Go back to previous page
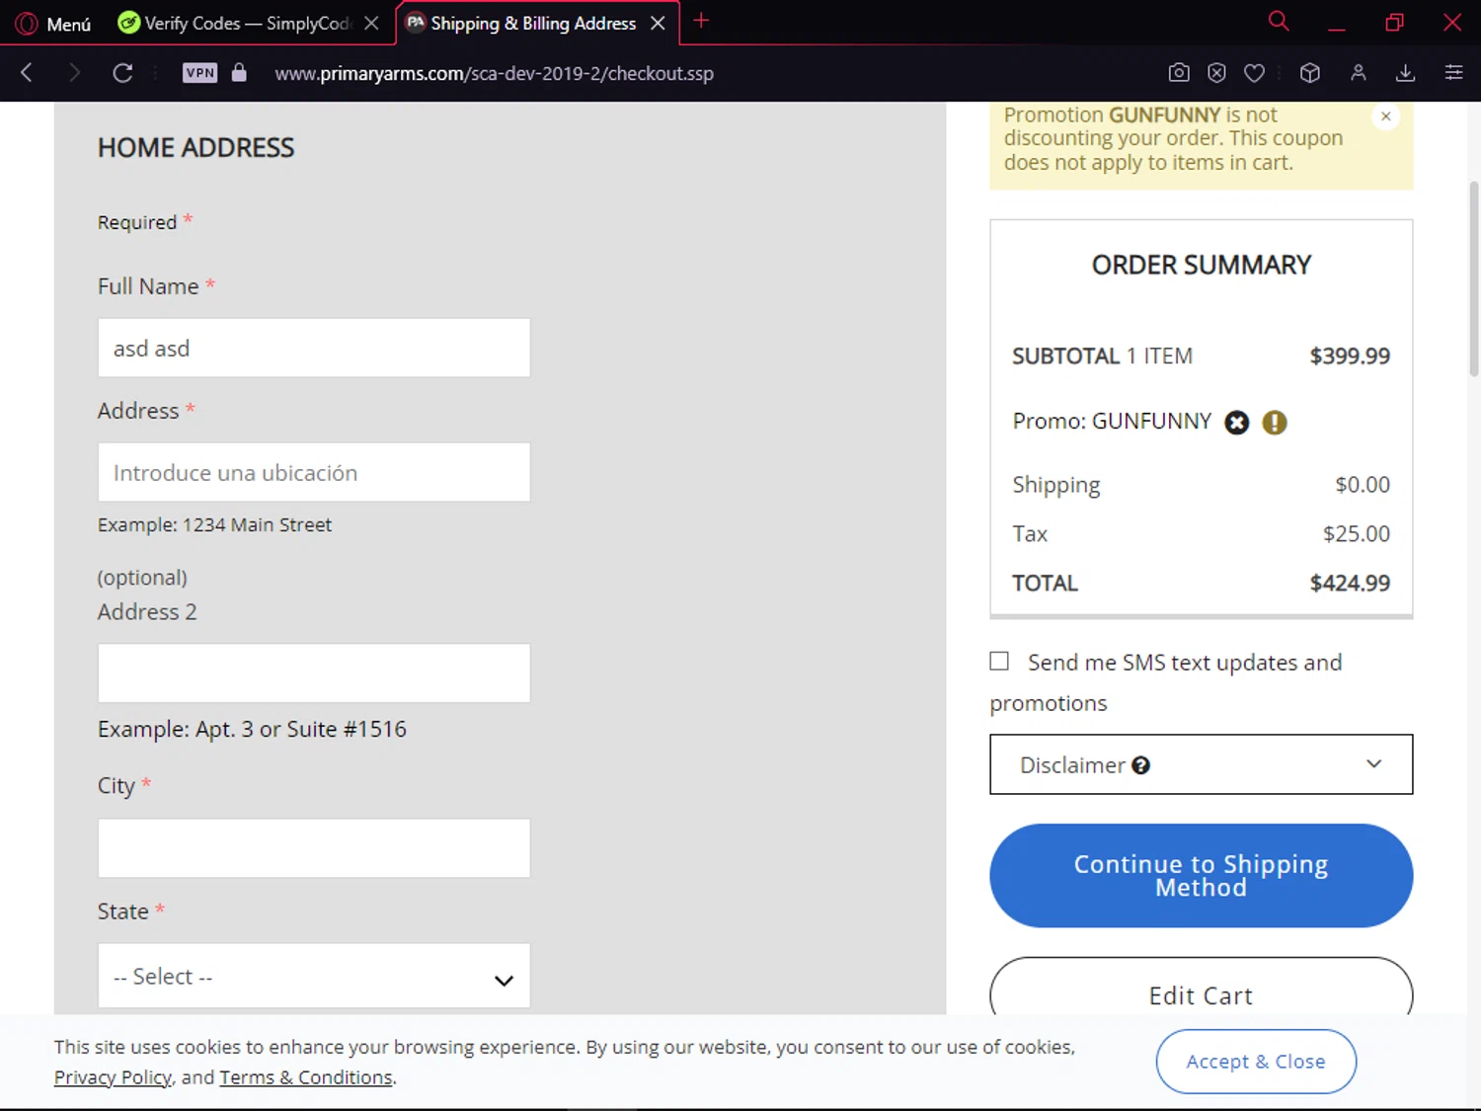This screenshot has height=1111, width=1481. (27, 72)
